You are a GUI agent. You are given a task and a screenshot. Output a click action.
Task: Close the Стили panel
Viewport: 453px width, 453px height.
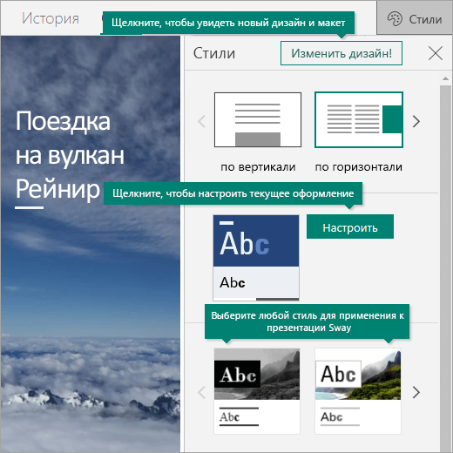point(436,53)
